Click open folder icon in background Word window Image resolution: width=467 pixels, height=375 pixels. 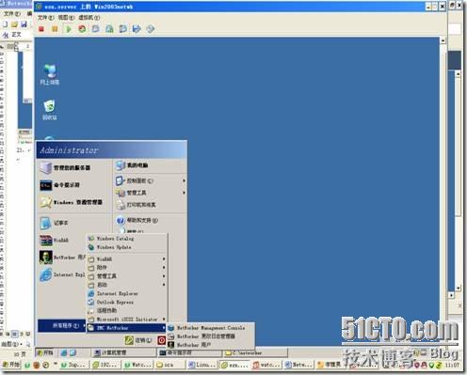pos(14,24)
